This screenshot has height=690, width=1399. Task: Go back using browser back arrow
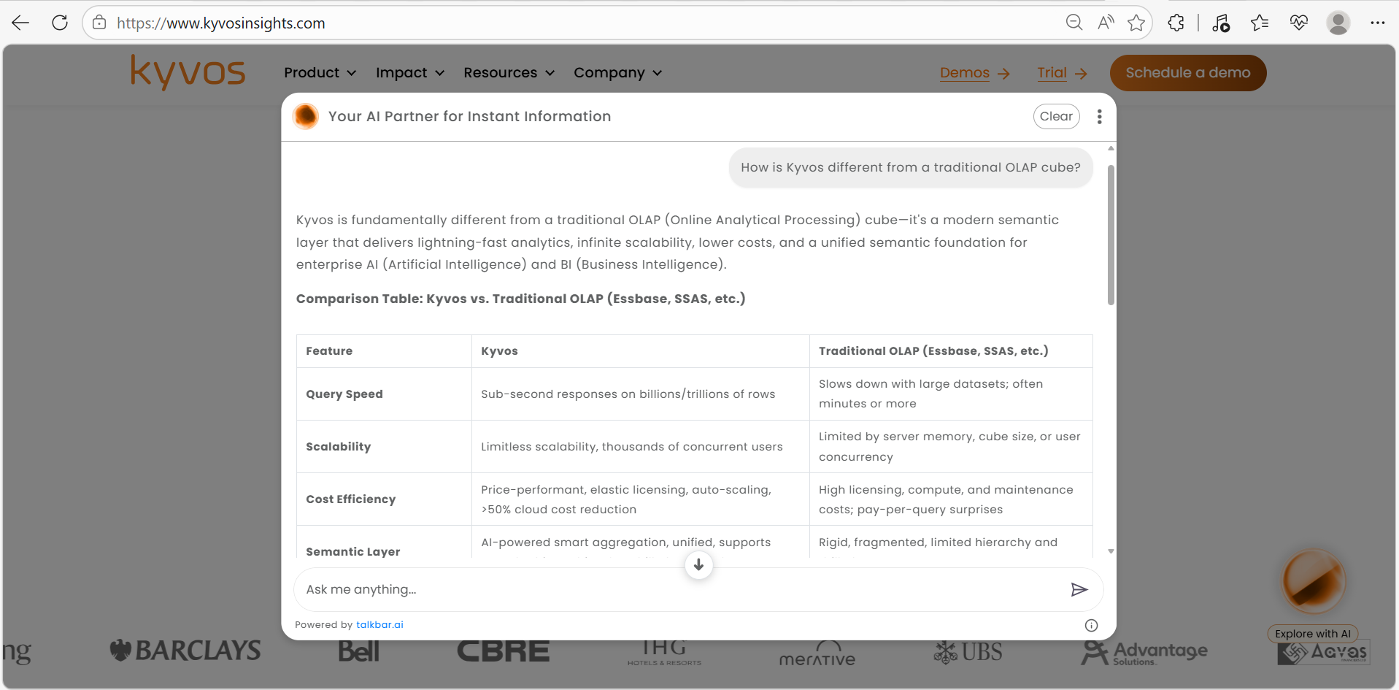point(20,23)
